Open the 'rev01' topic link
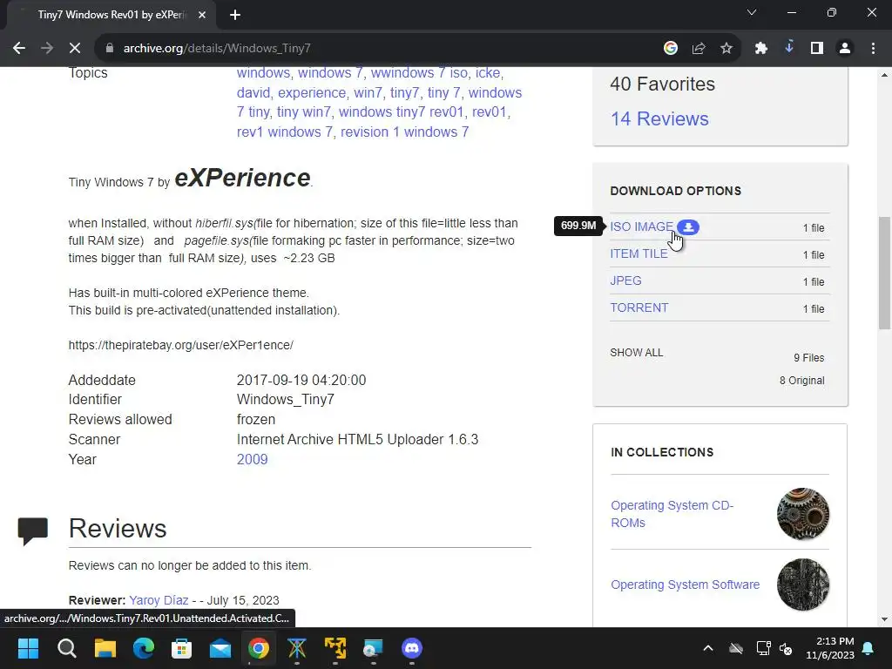This screenshot has height=669, width=892. pos(489,112)
